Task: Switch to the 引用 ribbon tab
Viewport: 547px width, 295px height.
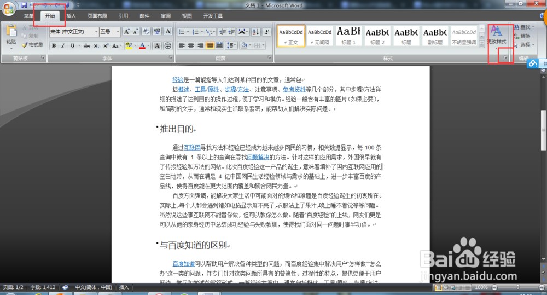Action: 123,16
